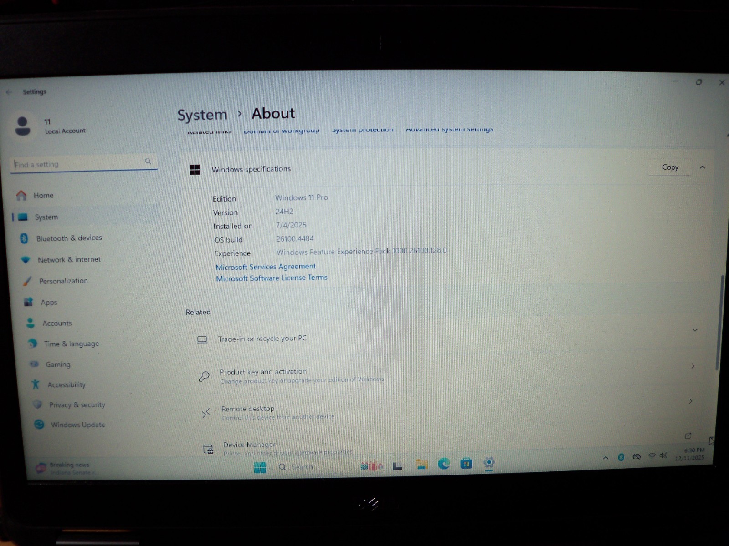Open Microsoft Services Agreement link

(x=266, y=267)
